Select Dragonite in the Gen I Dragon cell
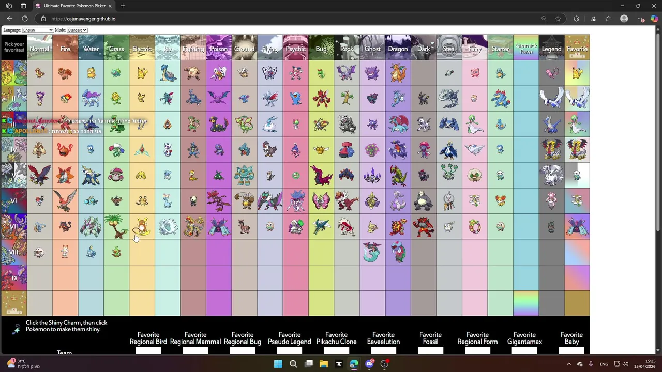The width and height of the screenshot is (662, 372). [x=398, y=73]
